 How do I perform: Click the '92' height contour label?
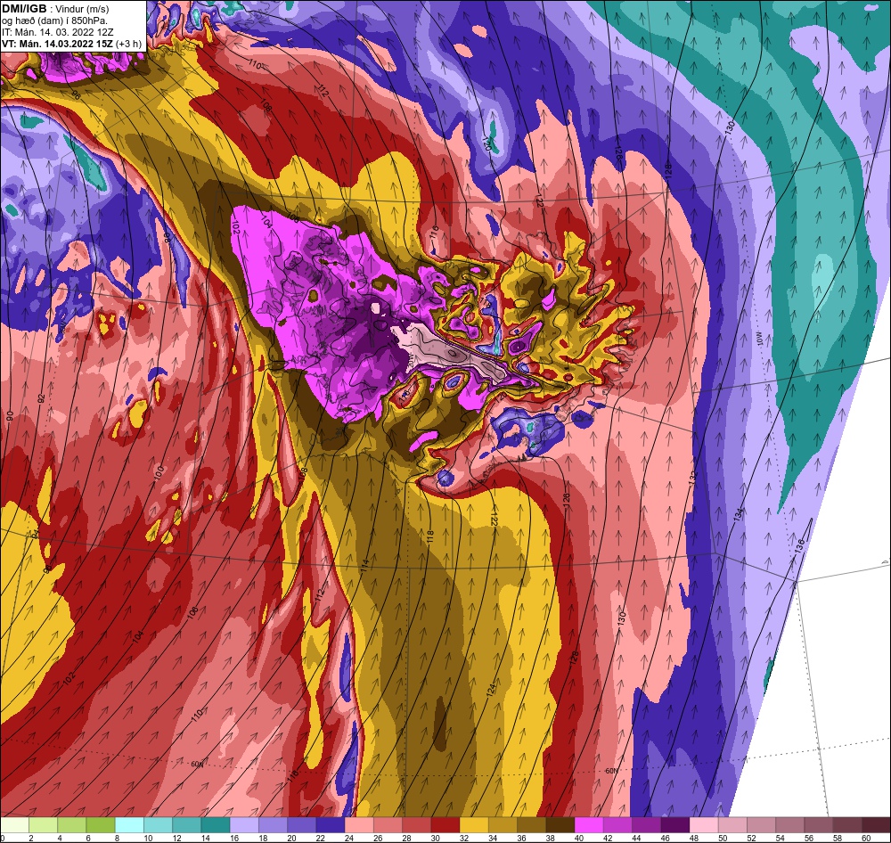41,398
